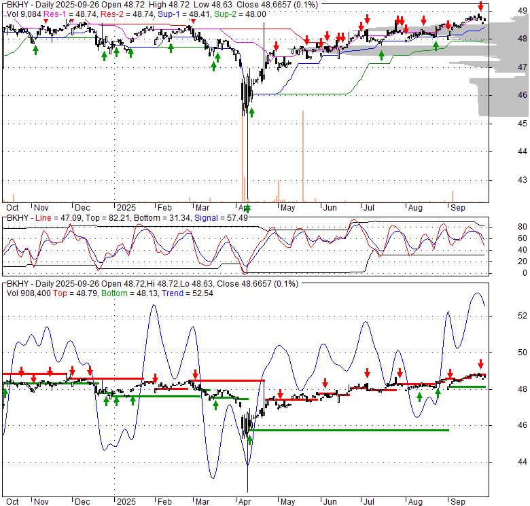Image resolution: width=530 pixels, height=506 pixels.
Task: Click the 'Vol 9,084' value in the top chart
Action: point(24,14)
